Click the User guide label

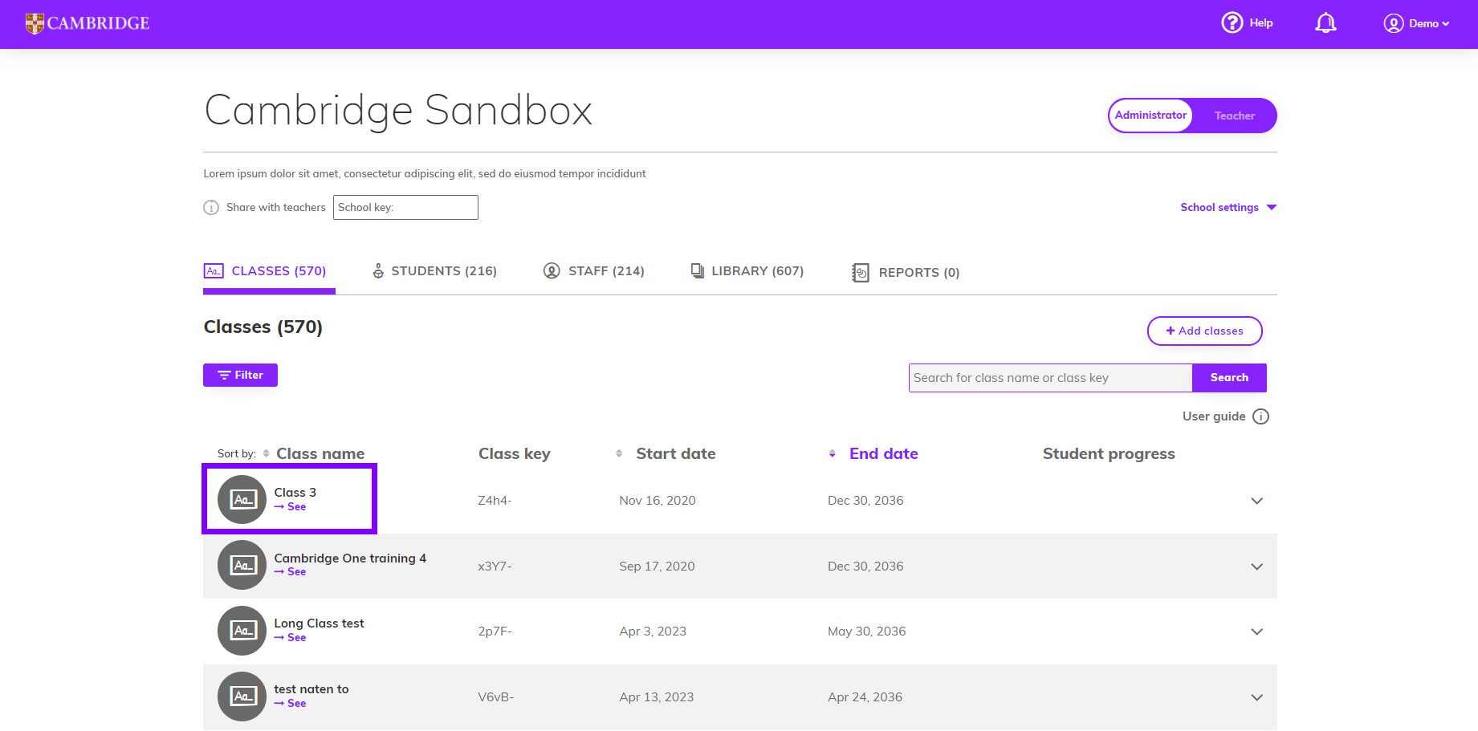[1214, 416]
